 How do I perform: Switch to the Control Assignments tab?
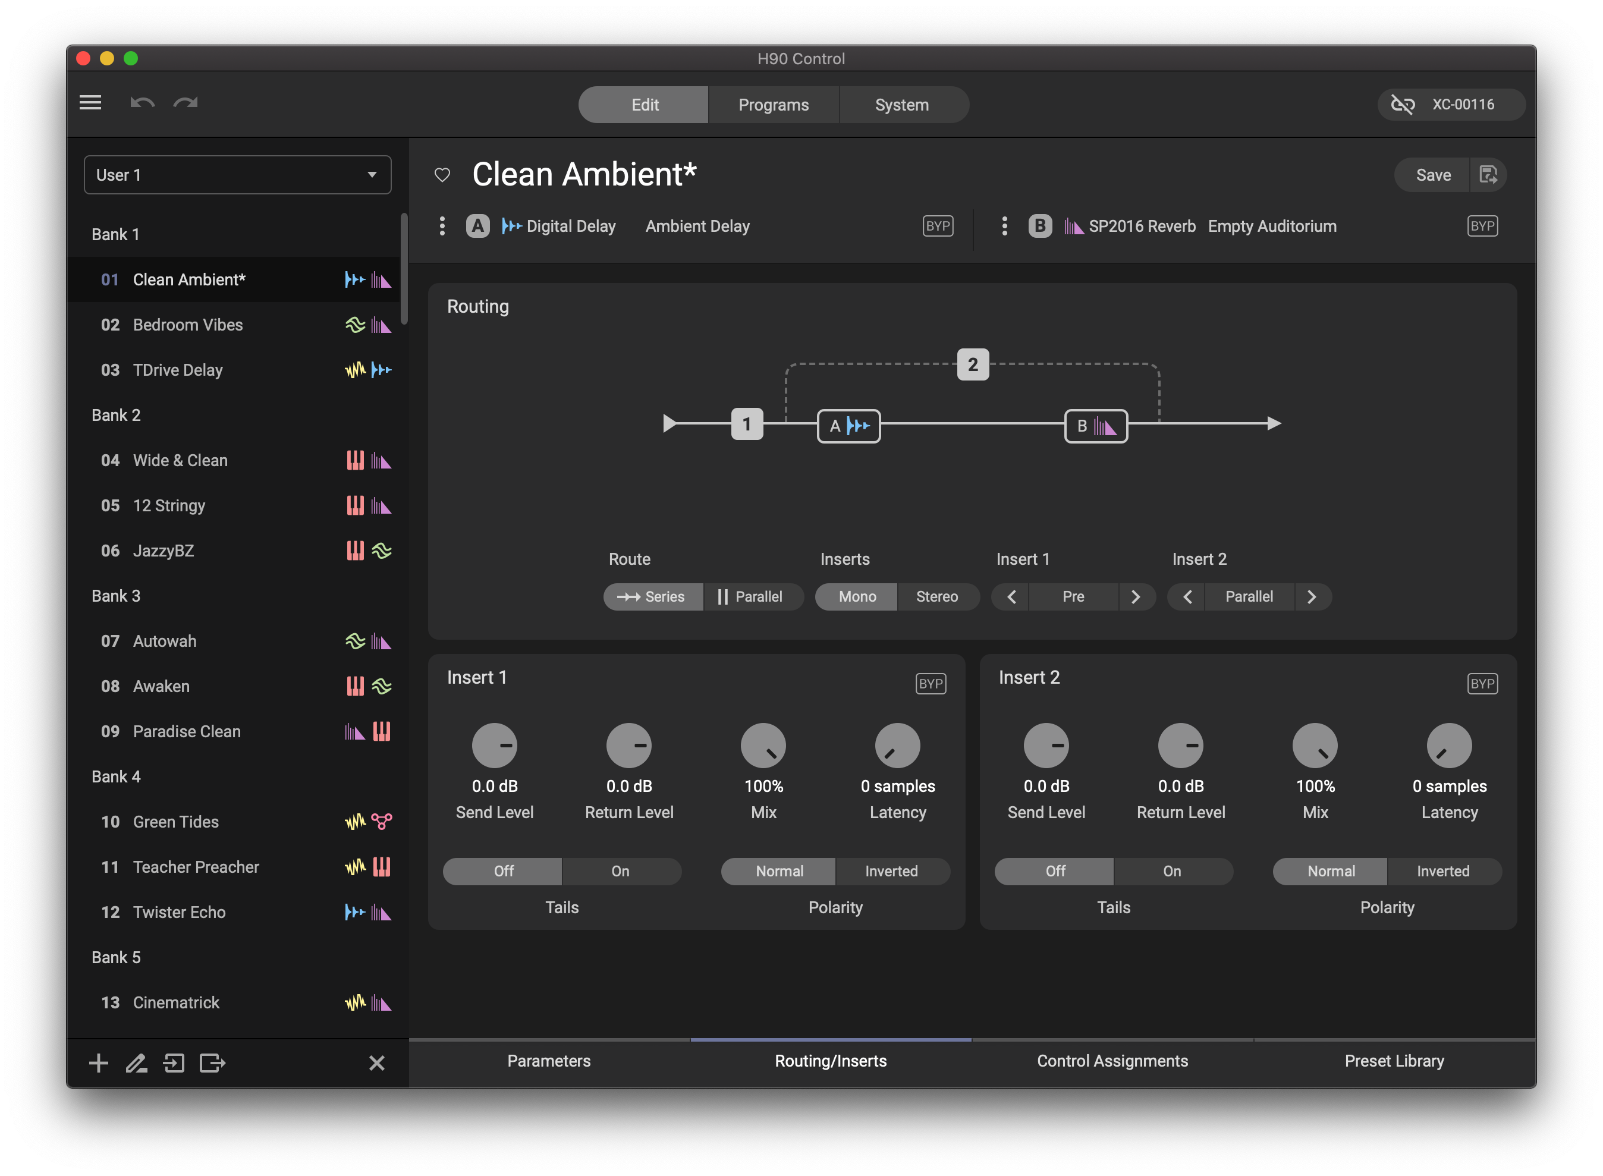point(1111,1060)
